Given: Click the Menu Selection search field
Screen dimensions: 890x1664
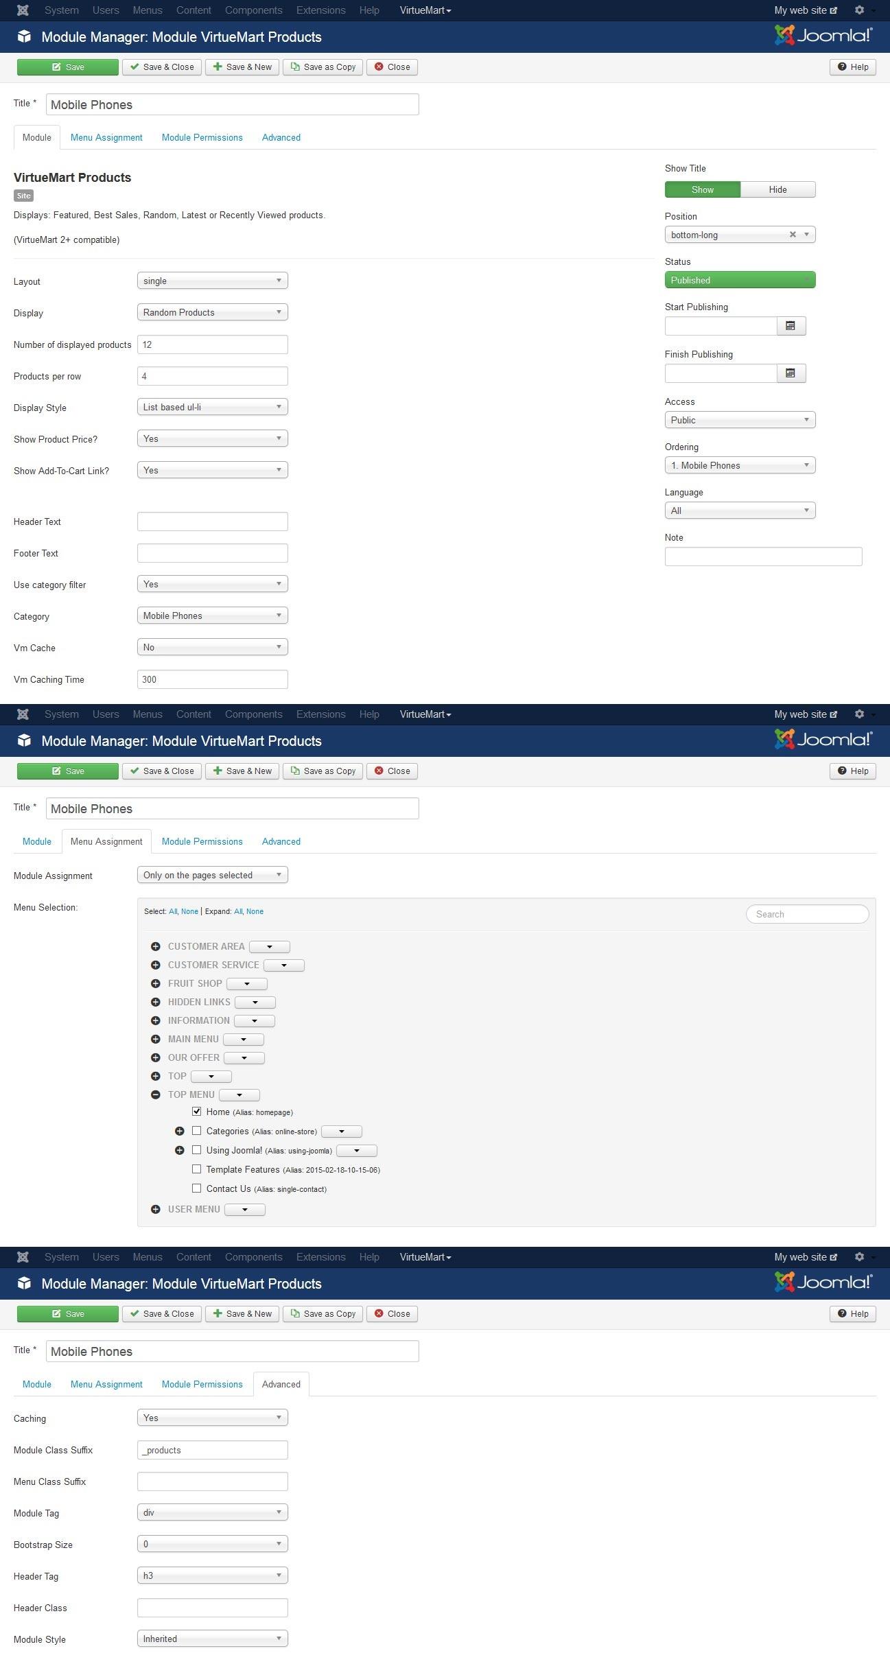Looking at the screenshot, I should point(807,914).
